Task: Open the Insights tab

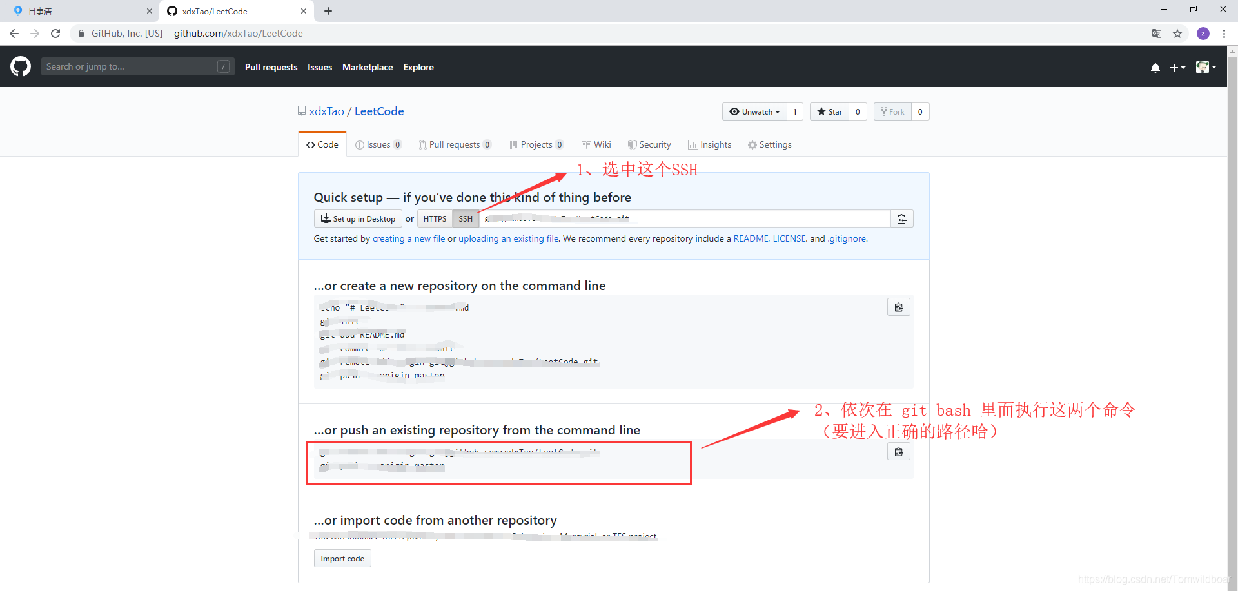Action: click(x=709, y=144)
